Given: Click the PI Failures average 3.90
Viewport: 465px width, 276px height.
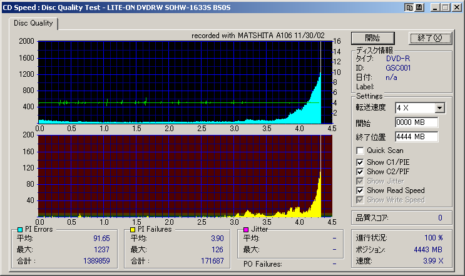Looking at the screenshot, I should (217, 239).
